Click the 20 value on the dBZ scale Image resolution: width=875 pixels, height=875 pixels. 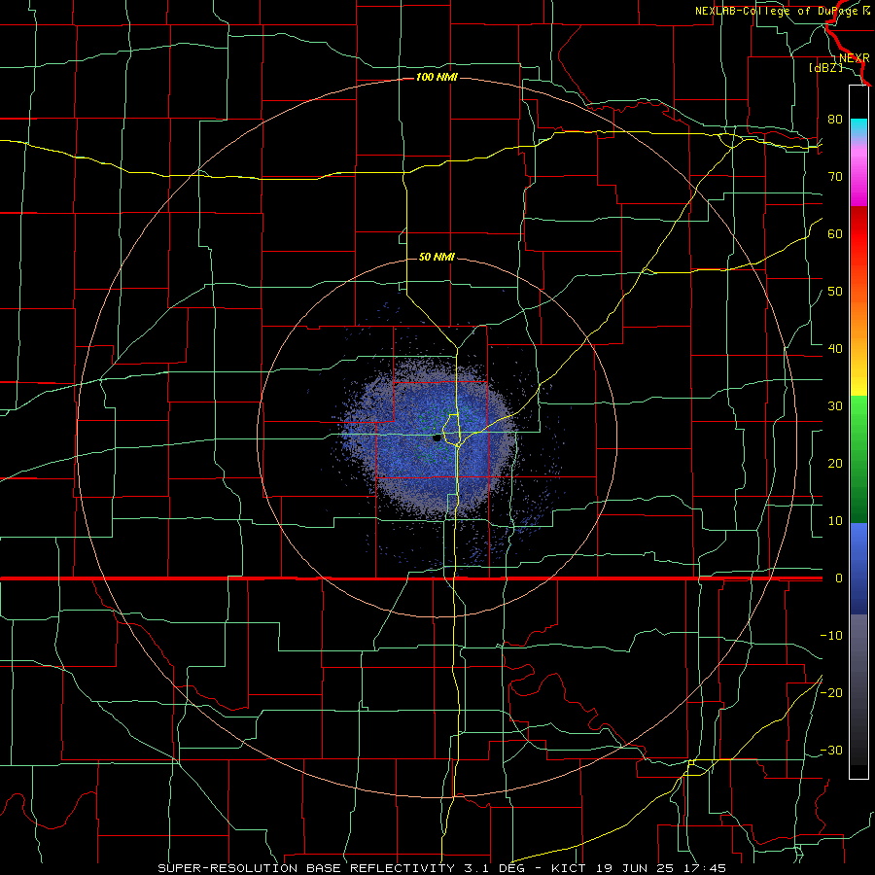(x=835, y=463)
